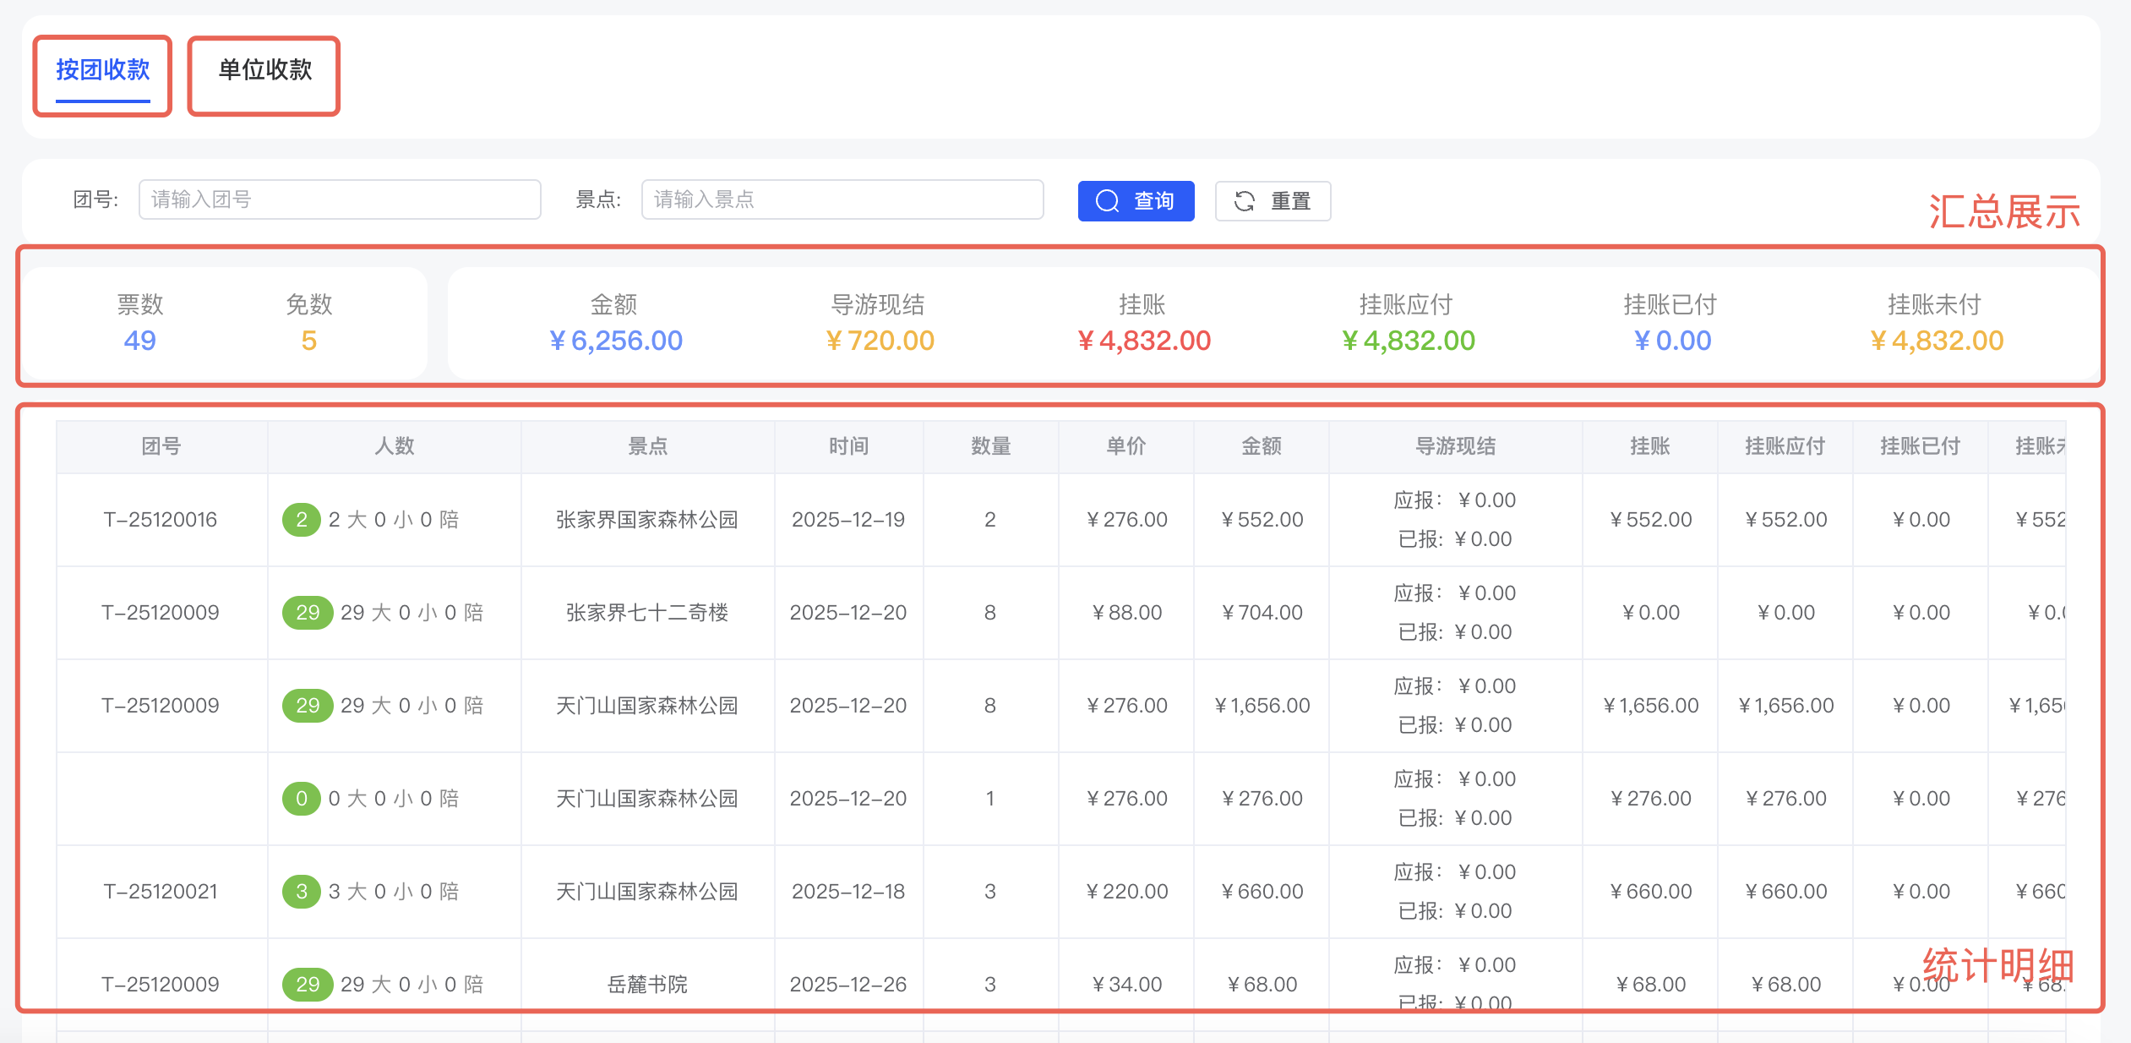Image resolution: width=2131 pixels, height=1043 pixels.
Task: Switch to the 按团收款 tab
Action: point(102,71)
